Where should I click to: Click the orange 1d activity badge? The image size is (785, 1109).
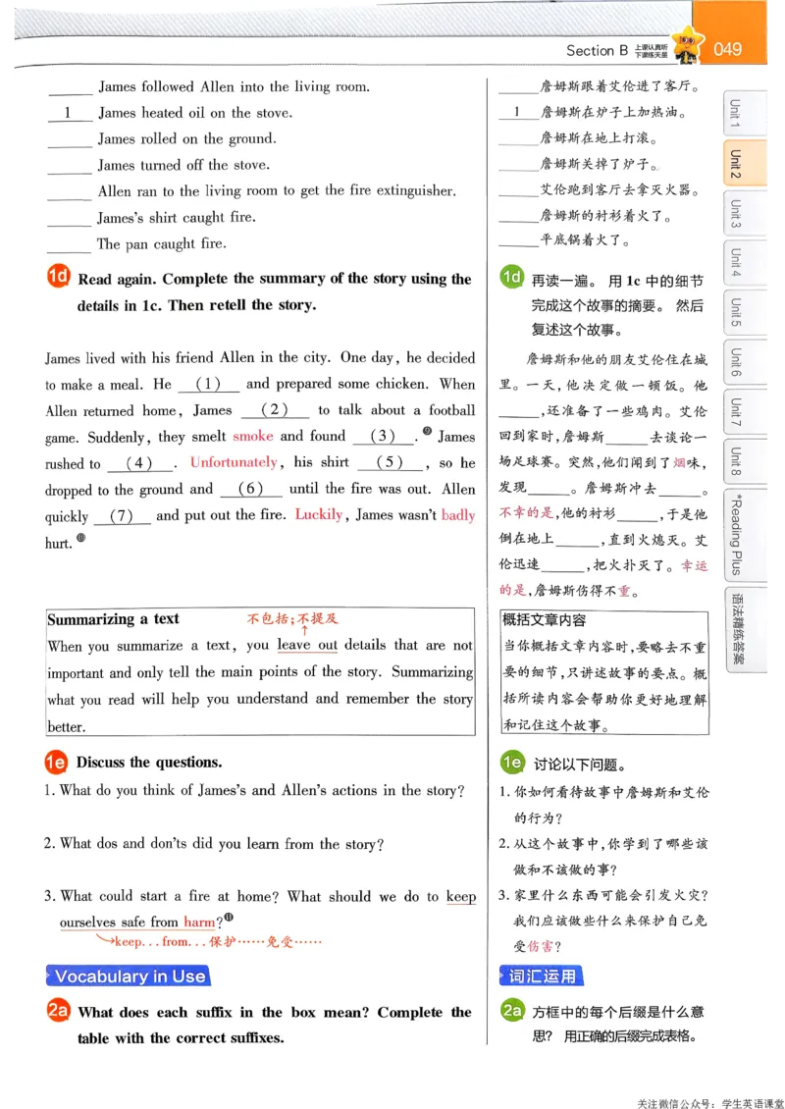[x=56, y=279]
